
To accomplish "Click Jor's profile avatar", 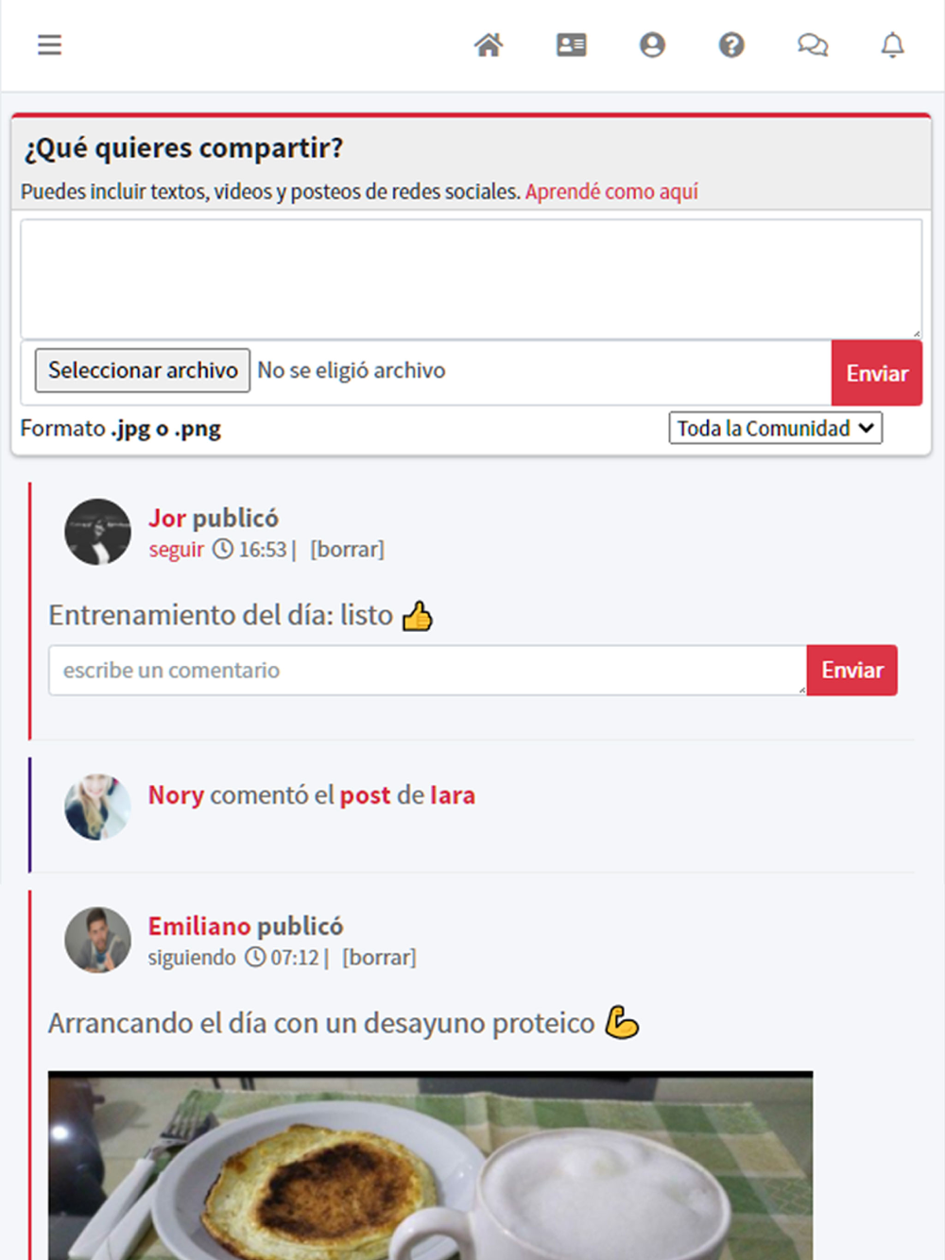I will pos(97,532).
